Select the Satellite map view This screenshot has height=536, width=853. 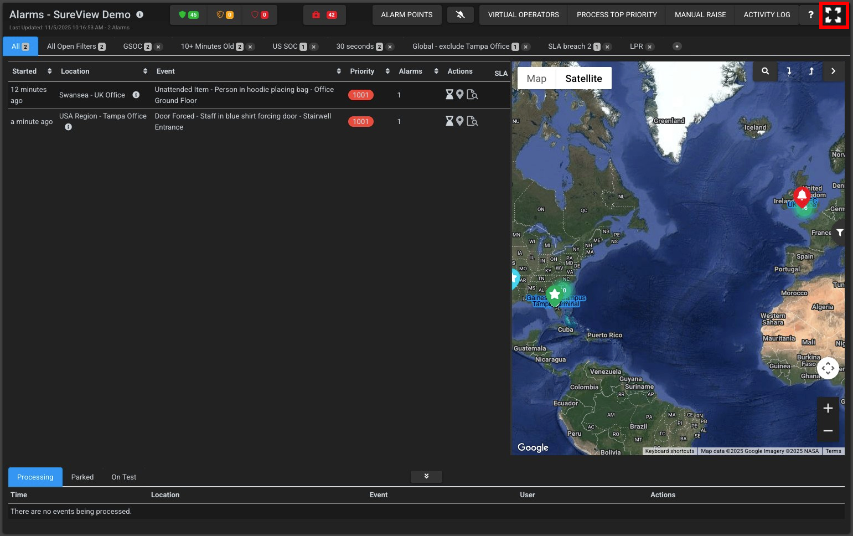pyautogui.click(x=583, y=79)
